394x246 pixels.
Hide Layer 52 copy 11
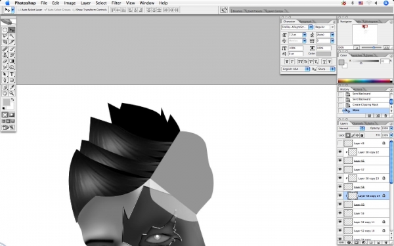tap(340, 222)
